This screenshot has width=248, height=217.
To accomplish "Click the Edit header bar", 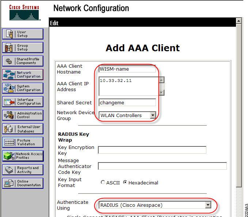I will pos(142,23).
